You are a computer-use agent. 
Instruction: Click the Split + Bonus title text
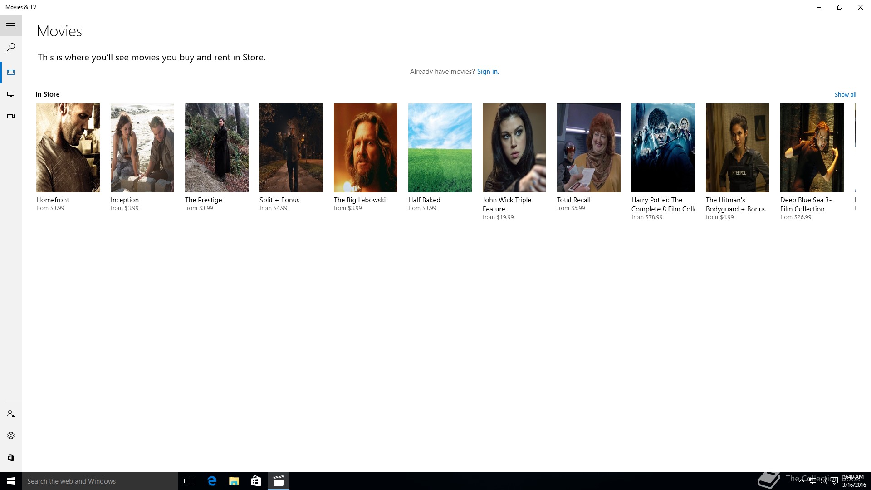(279, 200)
